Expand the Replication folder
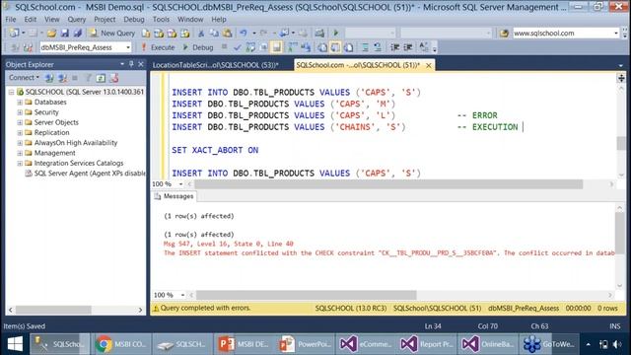 click(x=20, y=133)
